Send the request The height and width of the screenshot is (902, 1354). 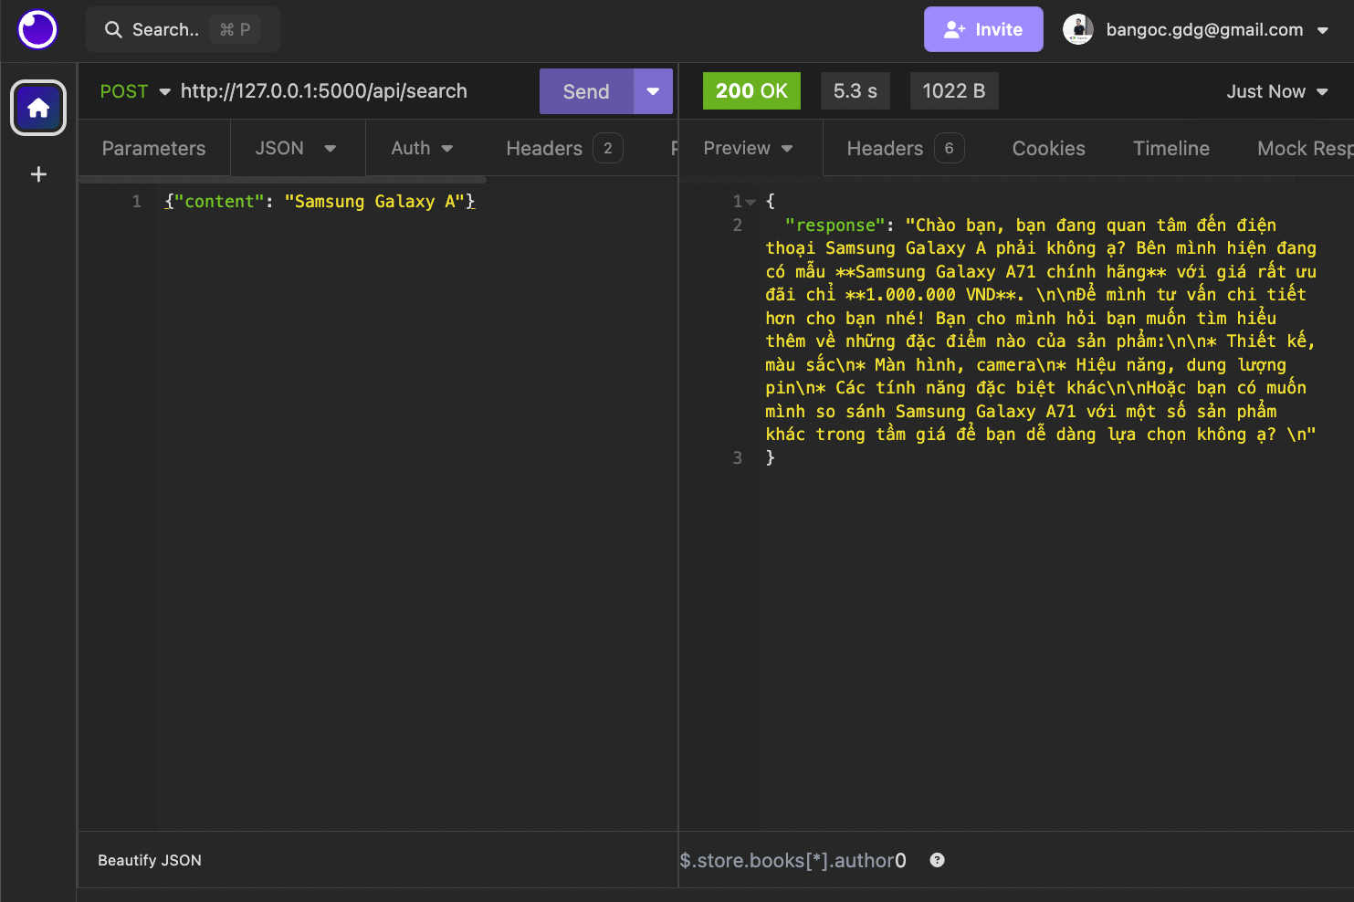[x=586, y=91]
